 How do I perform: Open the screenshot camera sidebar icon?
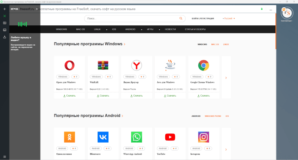[4, 23]
